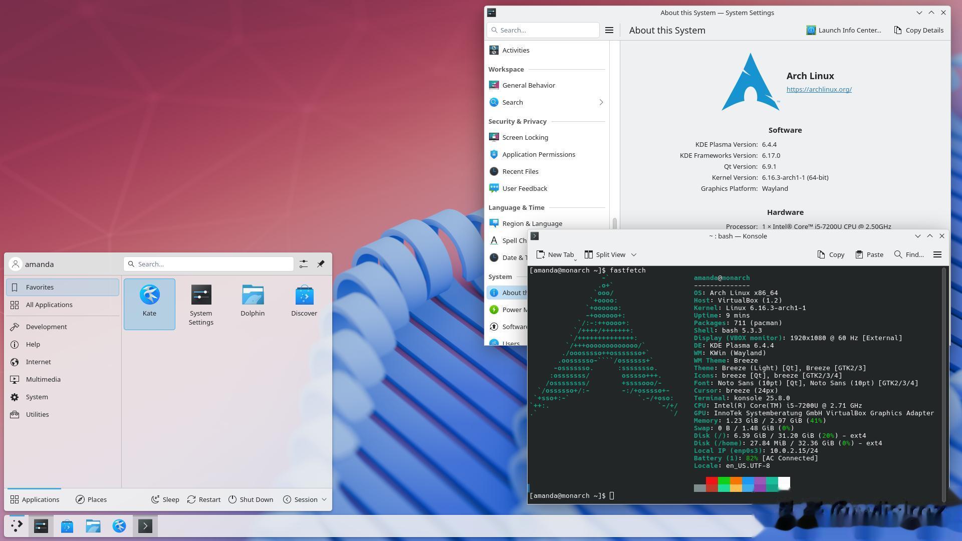962x541 pixels.
Task: Click the System Settings search field
Action: tap(543, 30)
